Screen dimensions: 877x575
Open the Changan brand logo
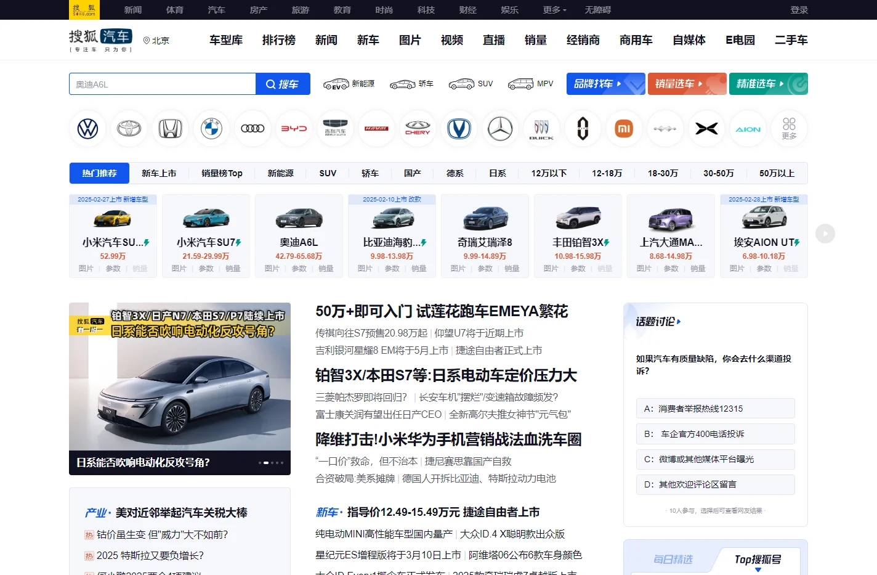[459, 129]
